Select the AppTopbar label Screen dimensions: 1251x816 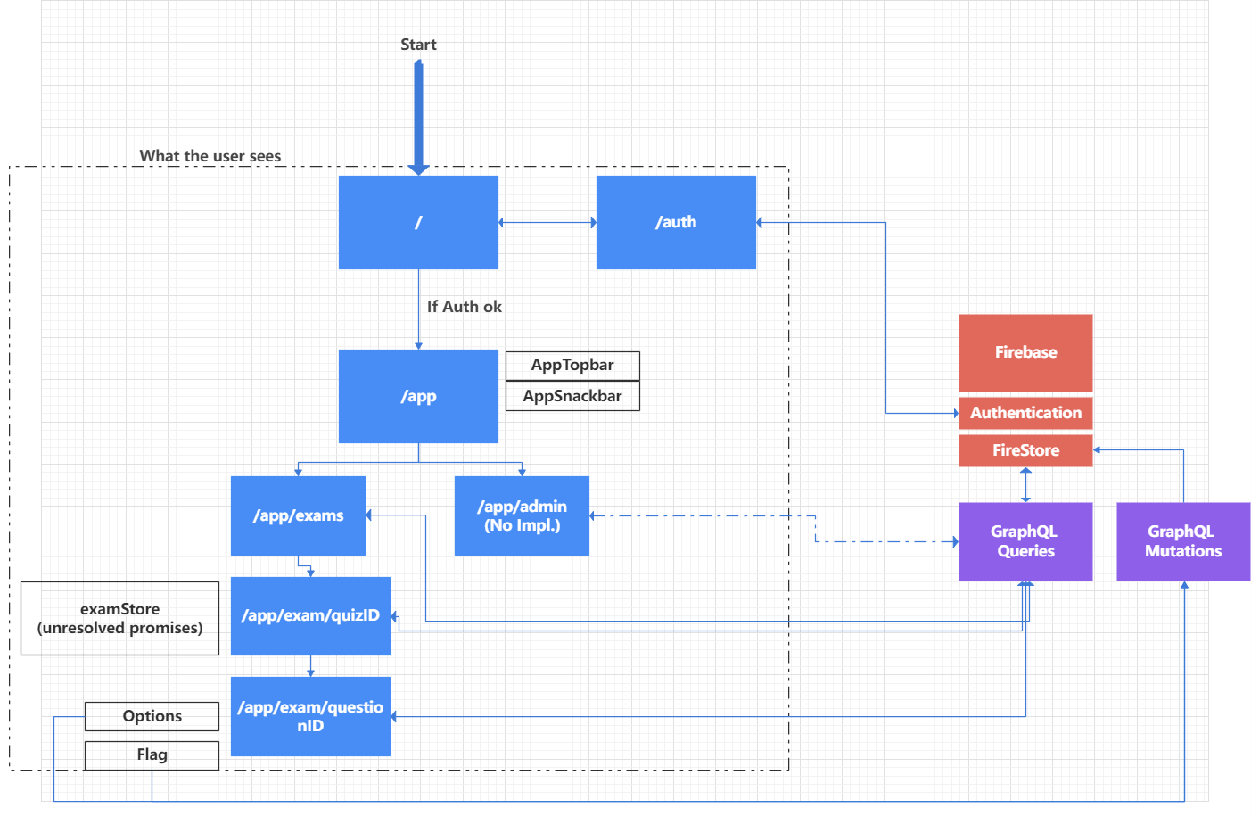(572, 365)
